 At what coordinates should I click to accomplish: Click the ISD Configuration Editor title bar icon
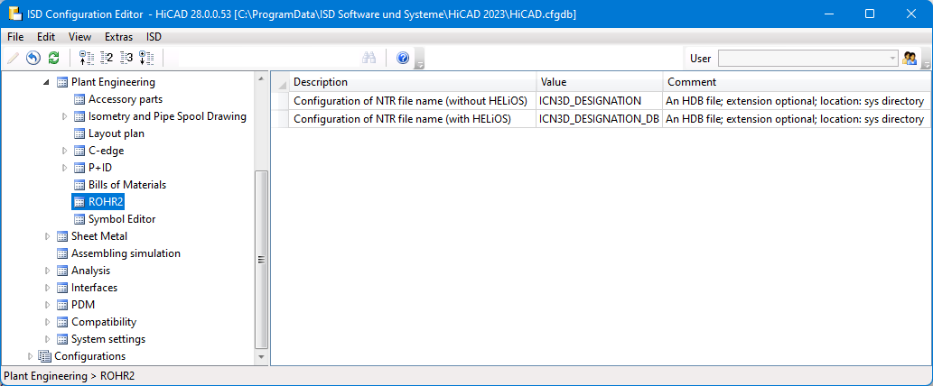(14, 13)
